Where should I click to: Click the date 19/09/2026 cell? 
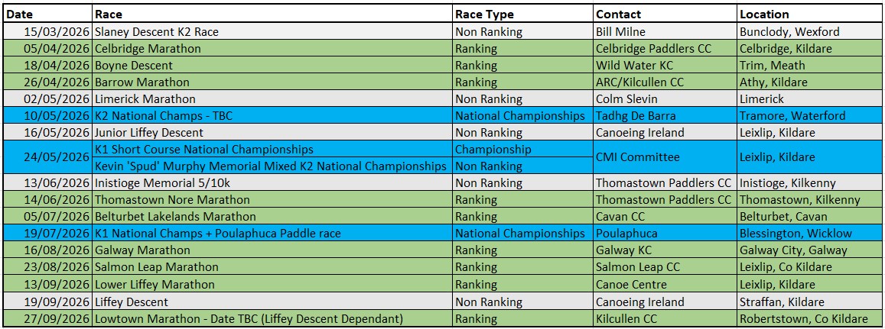[47, 302]
